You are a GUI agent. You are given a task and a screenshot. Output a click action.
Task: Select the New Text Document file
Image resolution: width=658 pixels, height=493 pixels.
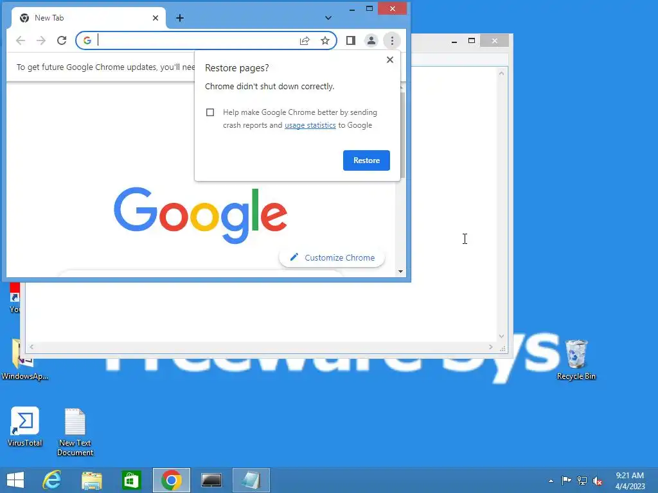pos(75,432)
